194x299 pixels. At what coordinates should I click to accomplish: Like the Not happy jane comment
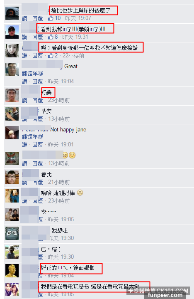pyautogui.click(x=24, y=145)
